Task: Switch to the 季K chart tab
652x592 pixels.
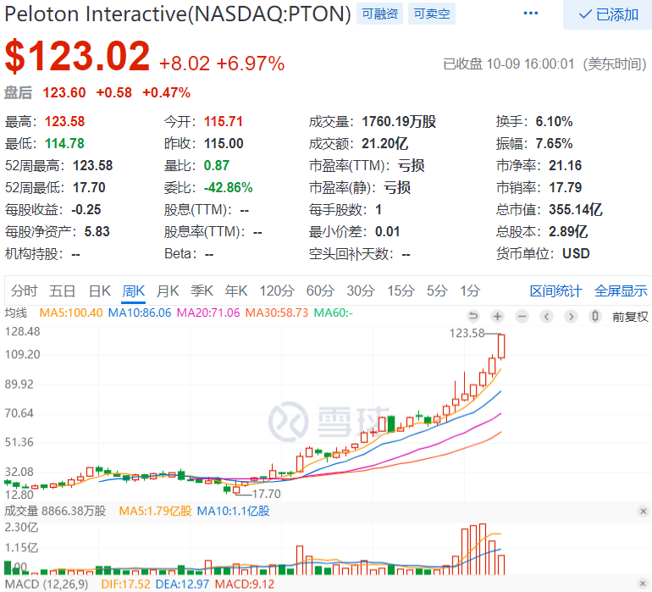Action: 202,290
